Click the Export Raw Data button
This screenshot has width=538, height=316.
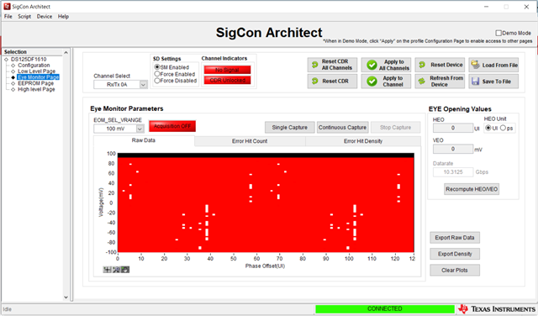click(455, 238)
